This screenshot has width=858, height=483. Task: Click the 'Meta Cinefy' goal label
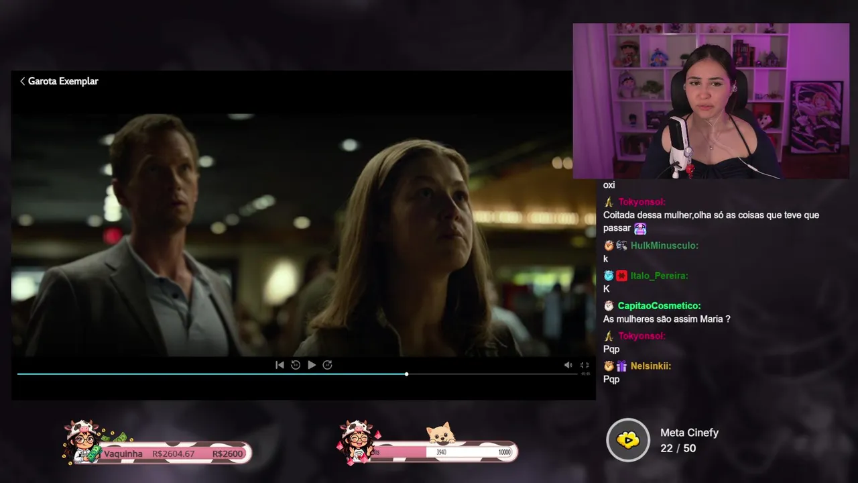(x=689, y=433)
